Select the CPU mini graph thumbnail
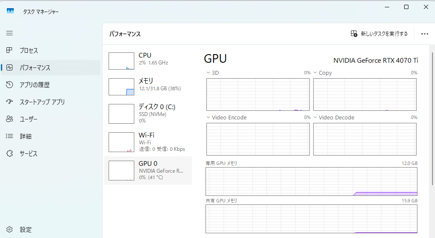Viewport: 435px width, 238px height. (x=121, y=61)
